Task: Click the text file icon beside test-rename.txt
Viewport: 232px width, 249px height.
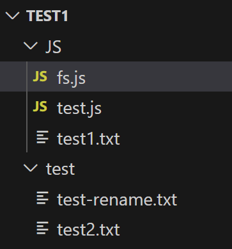Action: 42,198
